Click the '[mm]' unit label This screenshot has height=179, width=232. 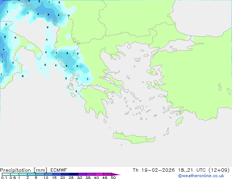40,170
